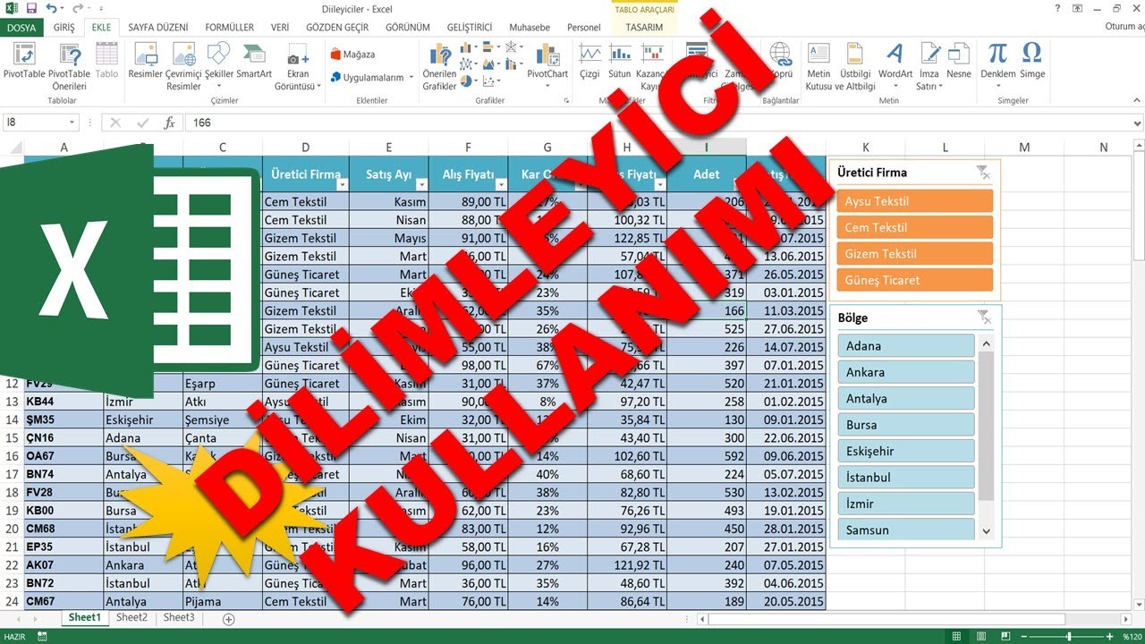1145x644 pixels.
Task: Open Üretici Firma column filter dropdown
Action: pyautogui.click(x=342, y=184)
